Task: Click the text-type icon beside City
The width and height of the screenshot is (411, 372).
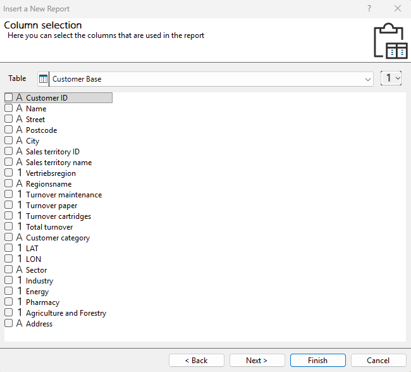Action: tap(19, 140)
